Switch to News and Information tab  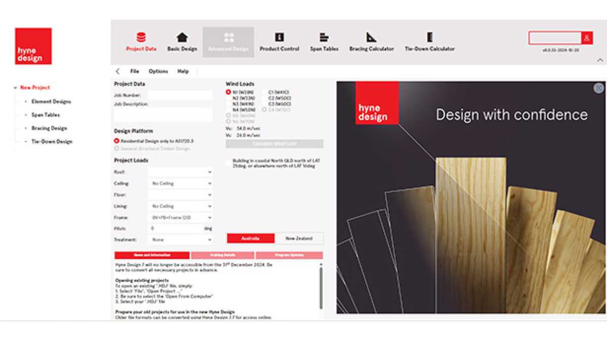[x=152, y=255]
